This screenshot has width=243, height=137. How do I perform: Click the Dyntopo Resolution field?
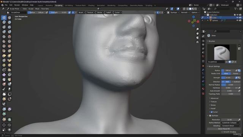(229, 120)
